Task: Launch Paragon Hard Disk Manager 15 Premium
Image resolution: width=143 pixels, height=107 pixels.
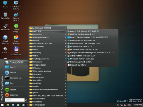Action: [92, 53]
